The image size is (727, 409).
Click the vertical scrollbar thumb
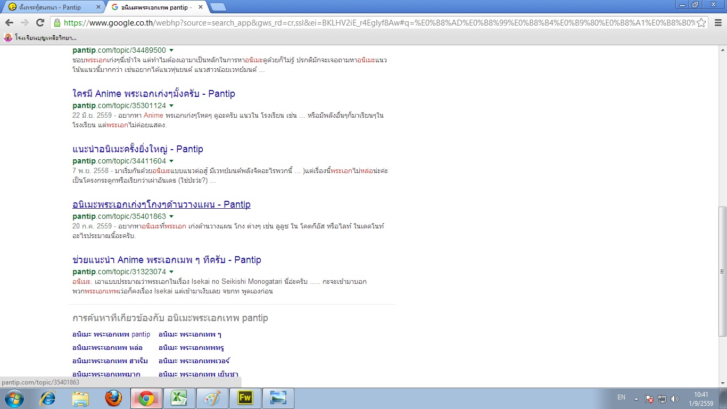(x=722, y=271)
